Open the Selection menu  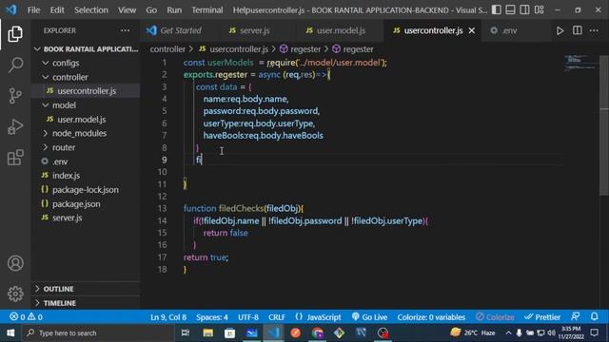[x=91, y=10]
